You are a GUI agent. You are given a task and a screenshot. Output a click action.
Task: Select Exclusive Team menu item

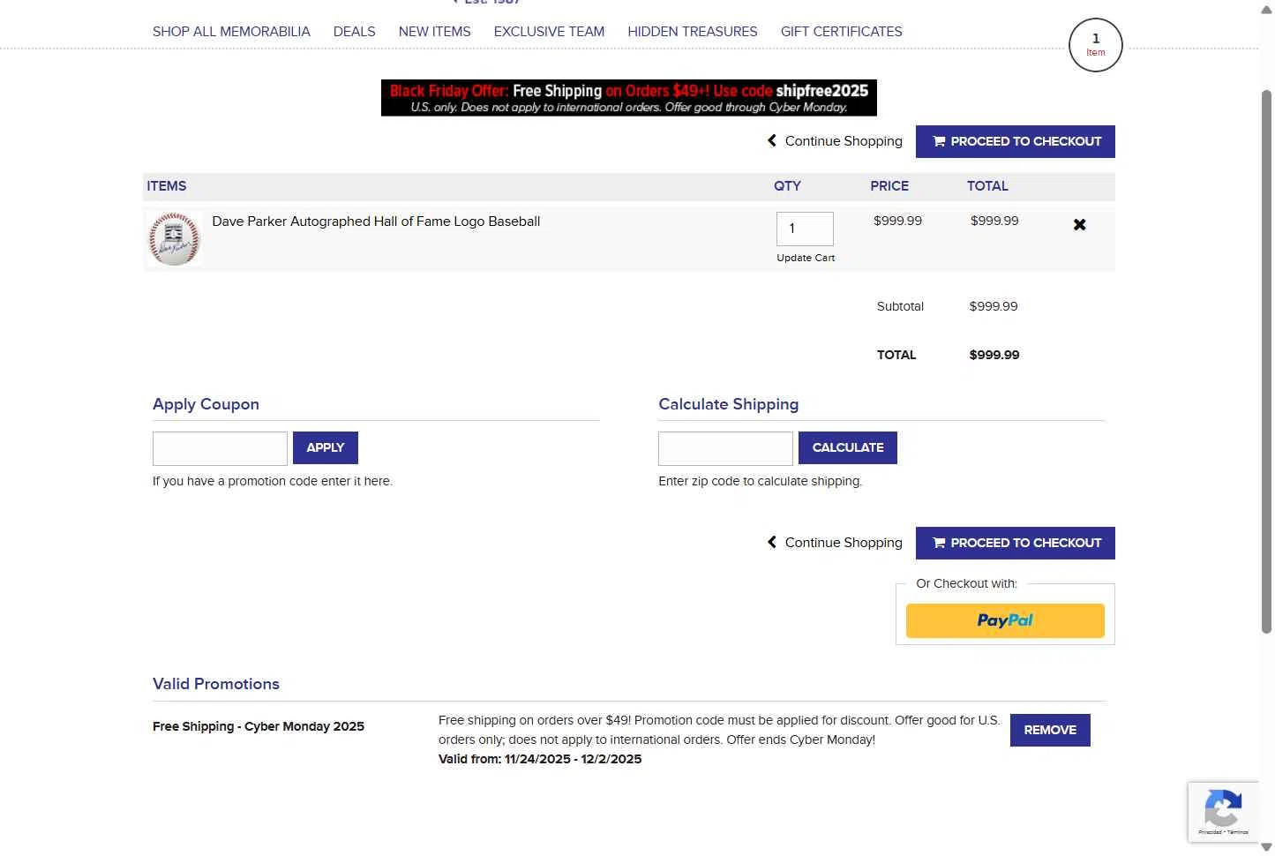(x=549, y=32)
